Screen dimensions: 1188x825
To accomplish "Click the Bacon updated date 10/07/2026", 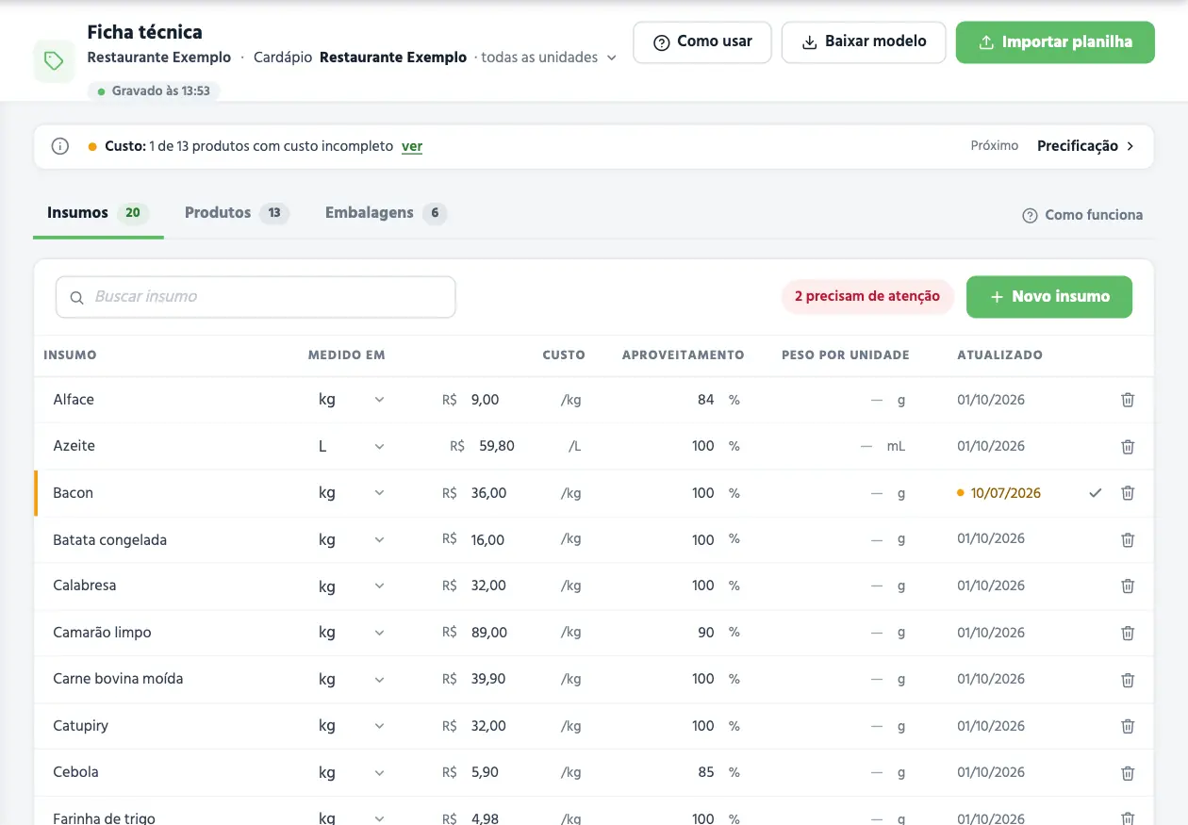I will click(1005, 493).
